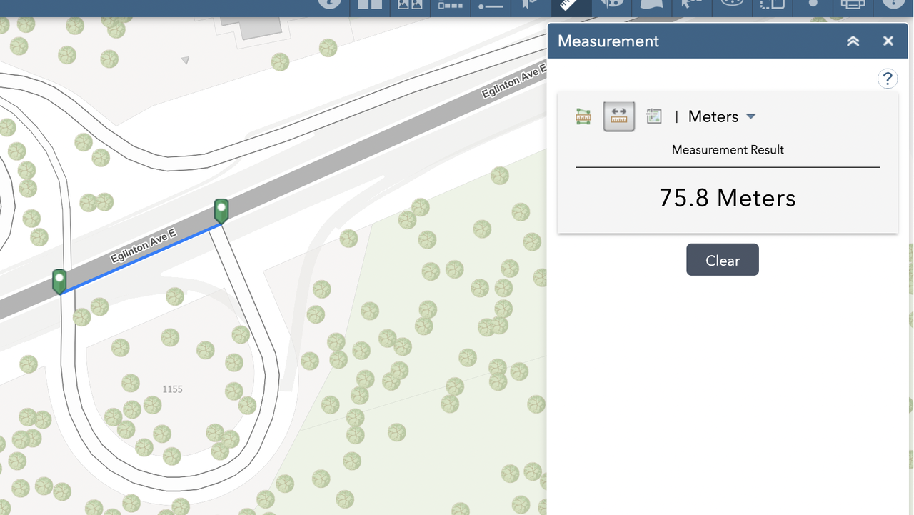
Task: Select the location coordinates measurement tool
Action: pos(654,116)
